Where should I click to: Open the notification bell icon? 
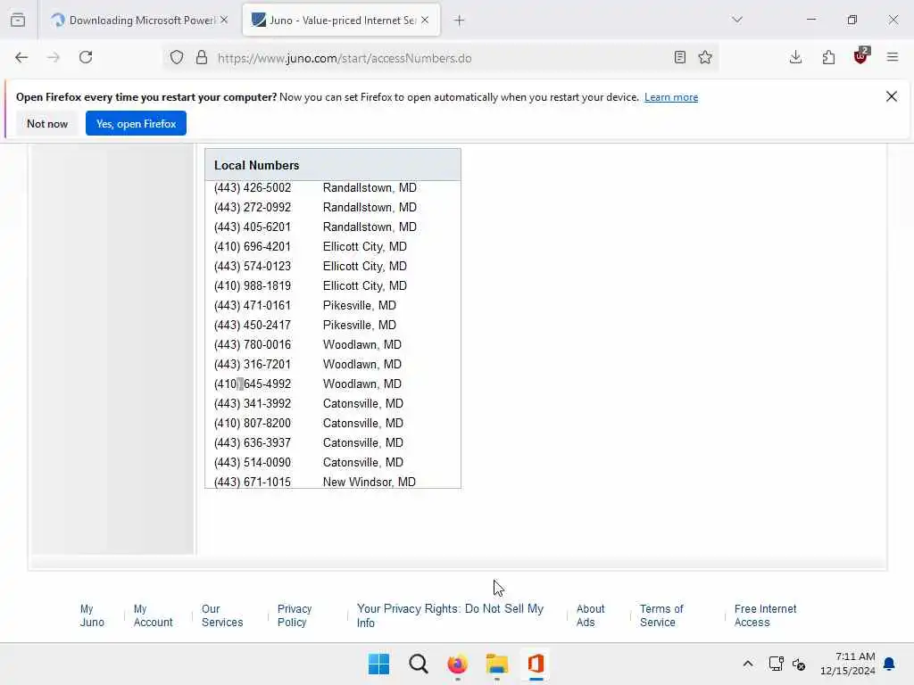point(890,664)
